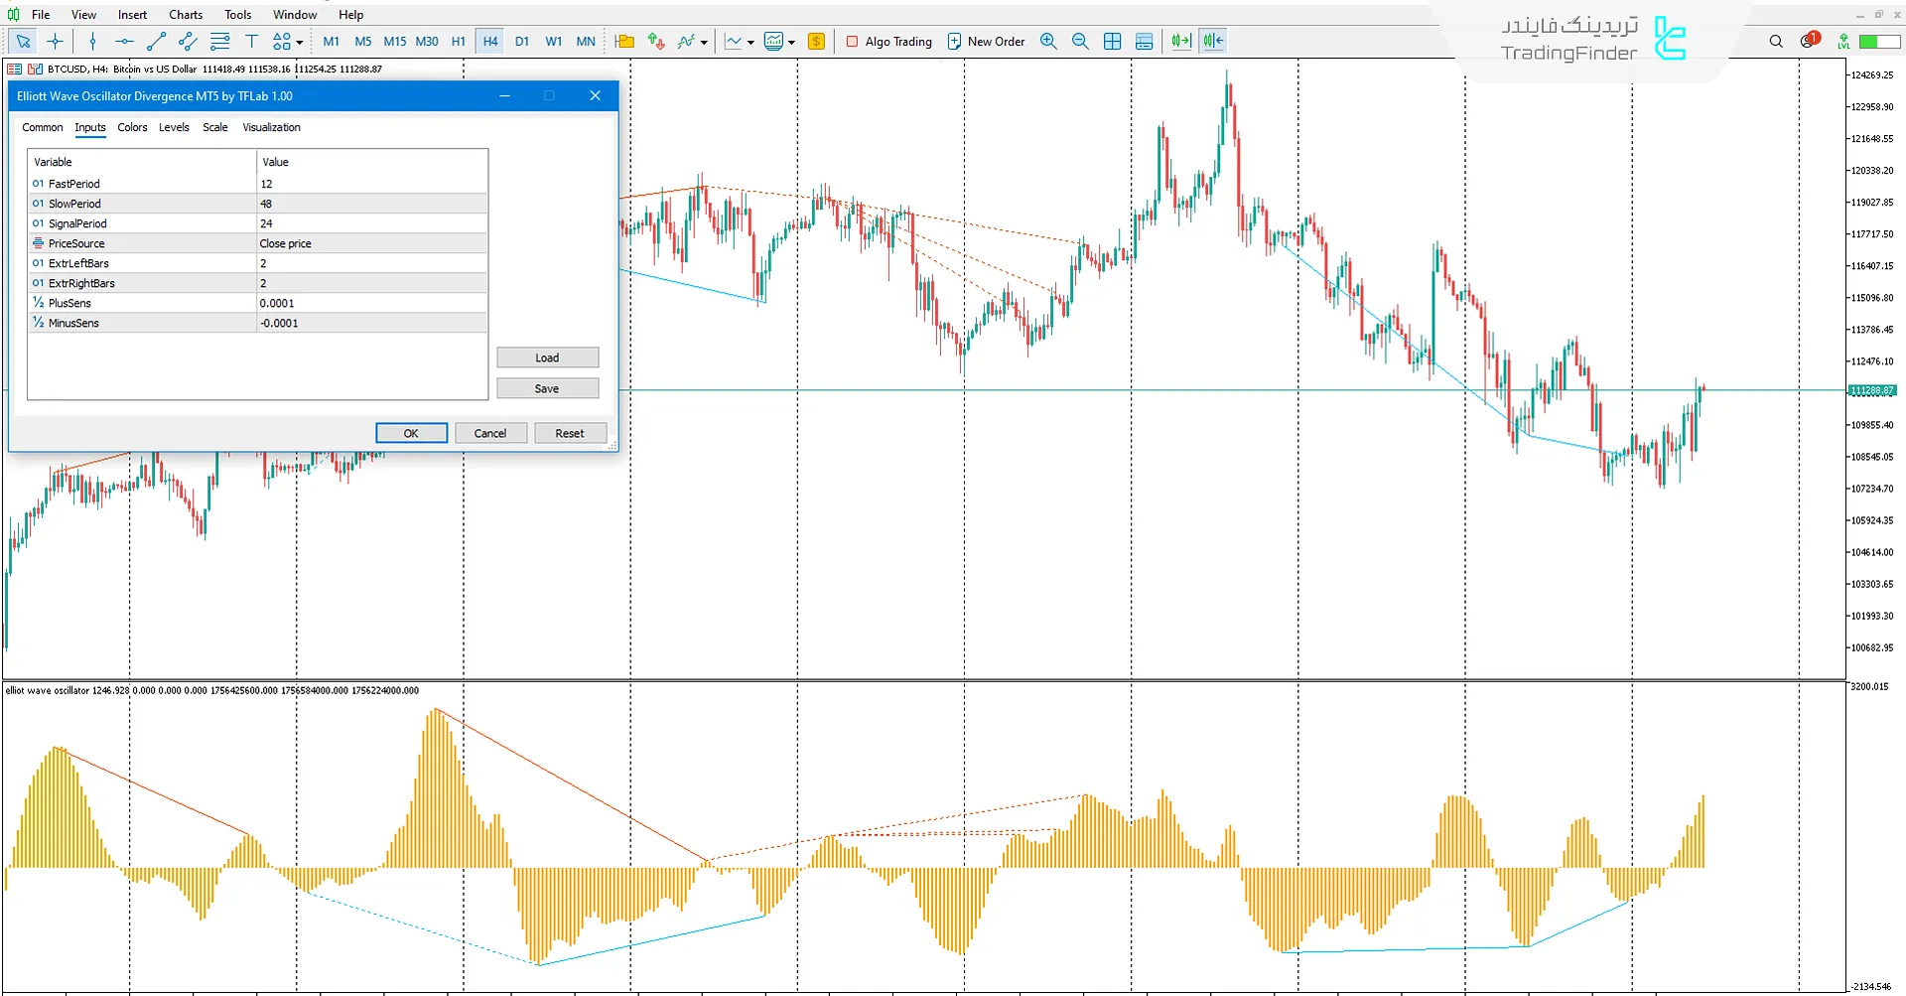The width and height of the screenshot is (1906, 996).
Task: Select the Text label tool
Action: coord(252,42)
